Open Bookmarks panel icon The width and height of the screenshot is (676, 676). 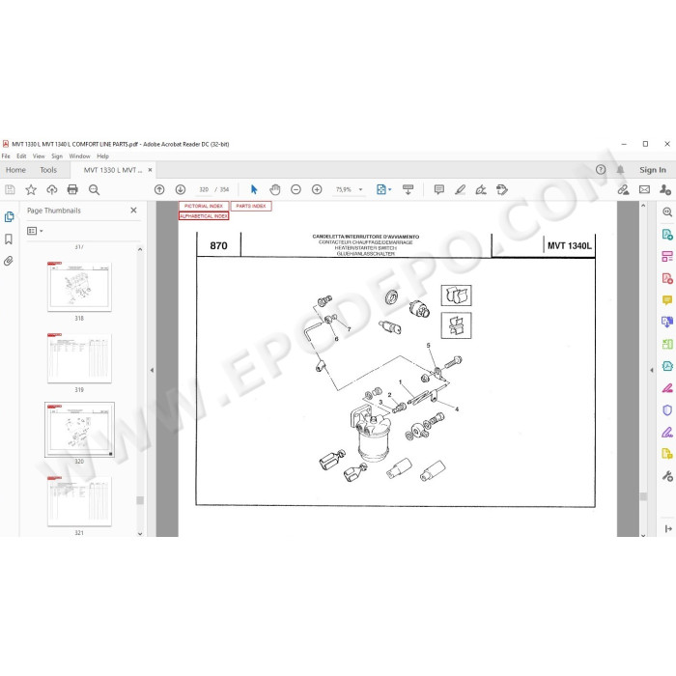point(9,239)
